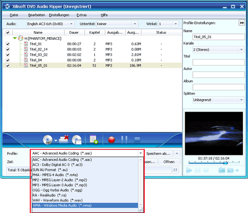
Task: Click the Dauer column header
Action: 74,32
